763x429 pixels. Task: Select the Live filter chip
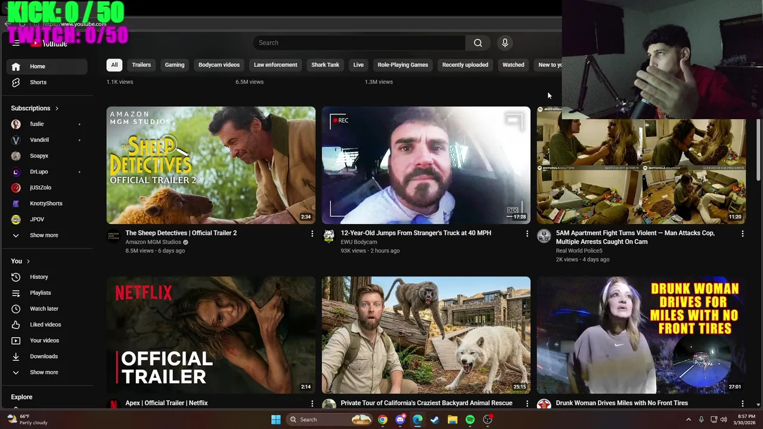coord(358,65)
